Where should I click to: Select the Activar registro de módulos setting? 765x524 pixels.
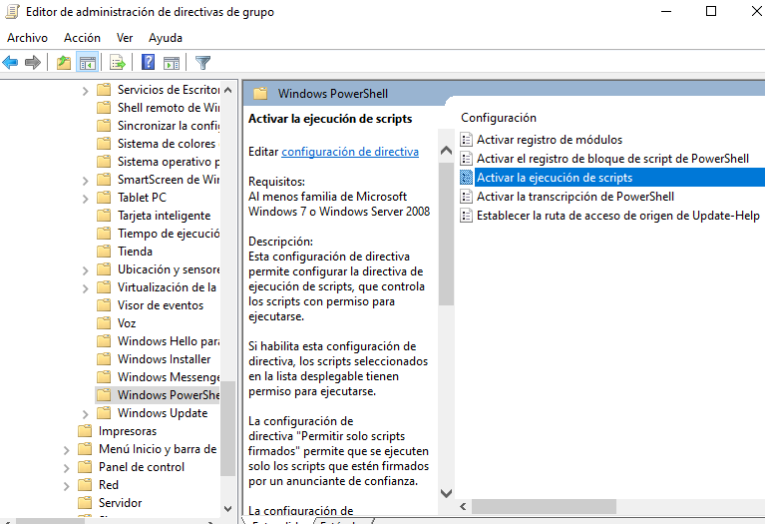tap(550, 140)
